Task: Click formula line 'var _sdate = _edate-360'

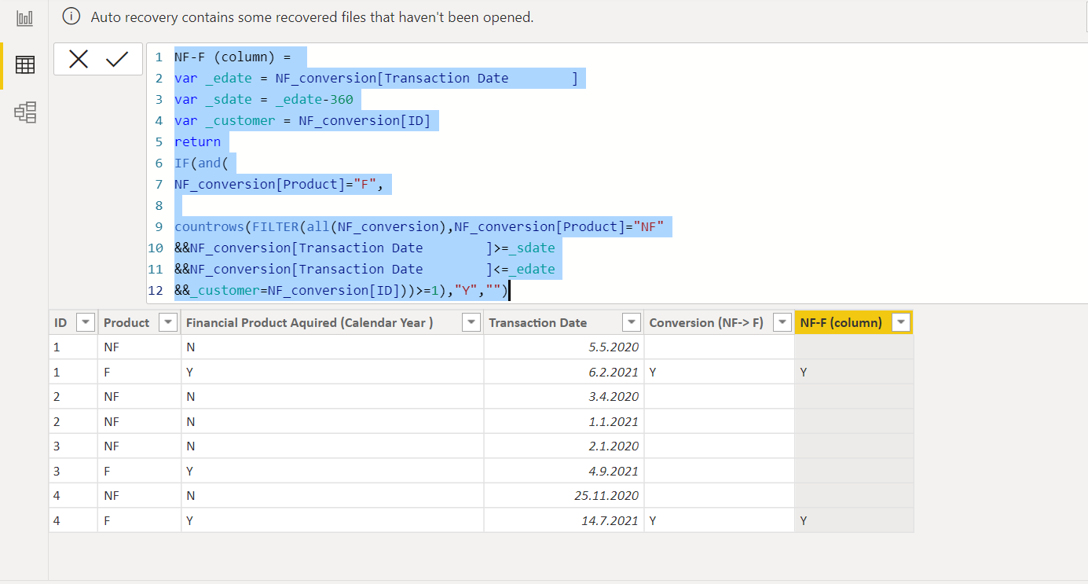Action: [264, 99]
